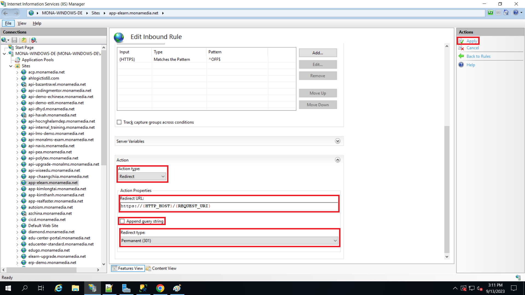Click the Home icon at top right
The image size is (525, 295).
click(x=506, y=13)
